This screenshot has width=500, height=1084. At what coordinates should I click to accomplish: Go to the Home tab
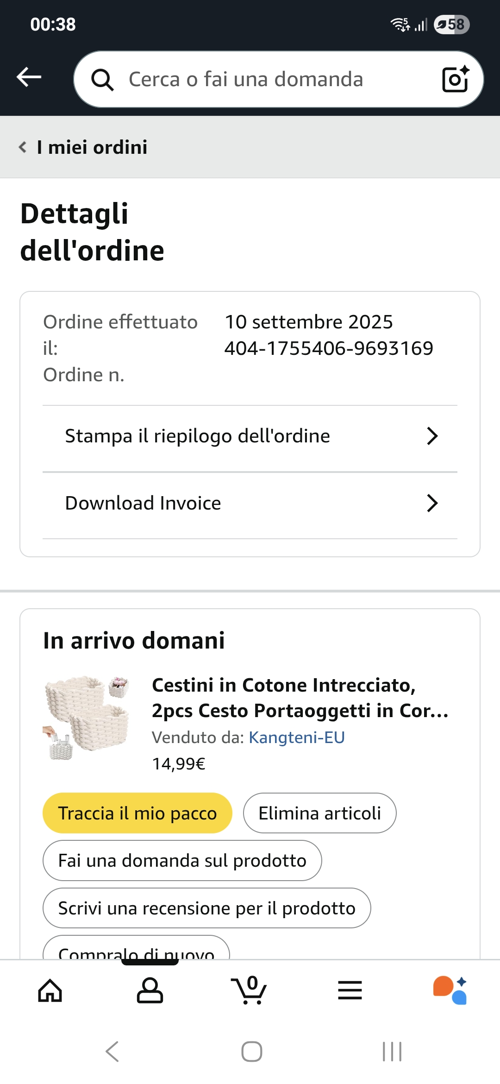click(x=50, y=990)
